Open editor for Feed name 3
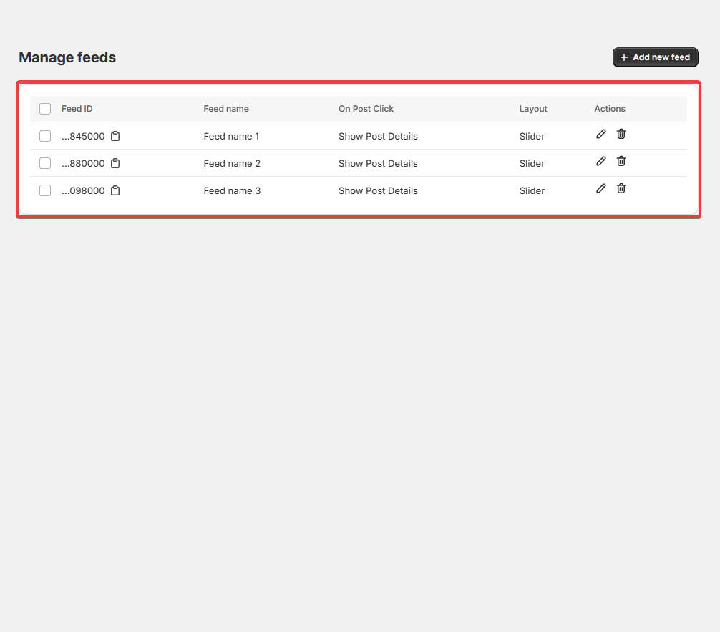720x632 pixels. click(x=601, y=188)
